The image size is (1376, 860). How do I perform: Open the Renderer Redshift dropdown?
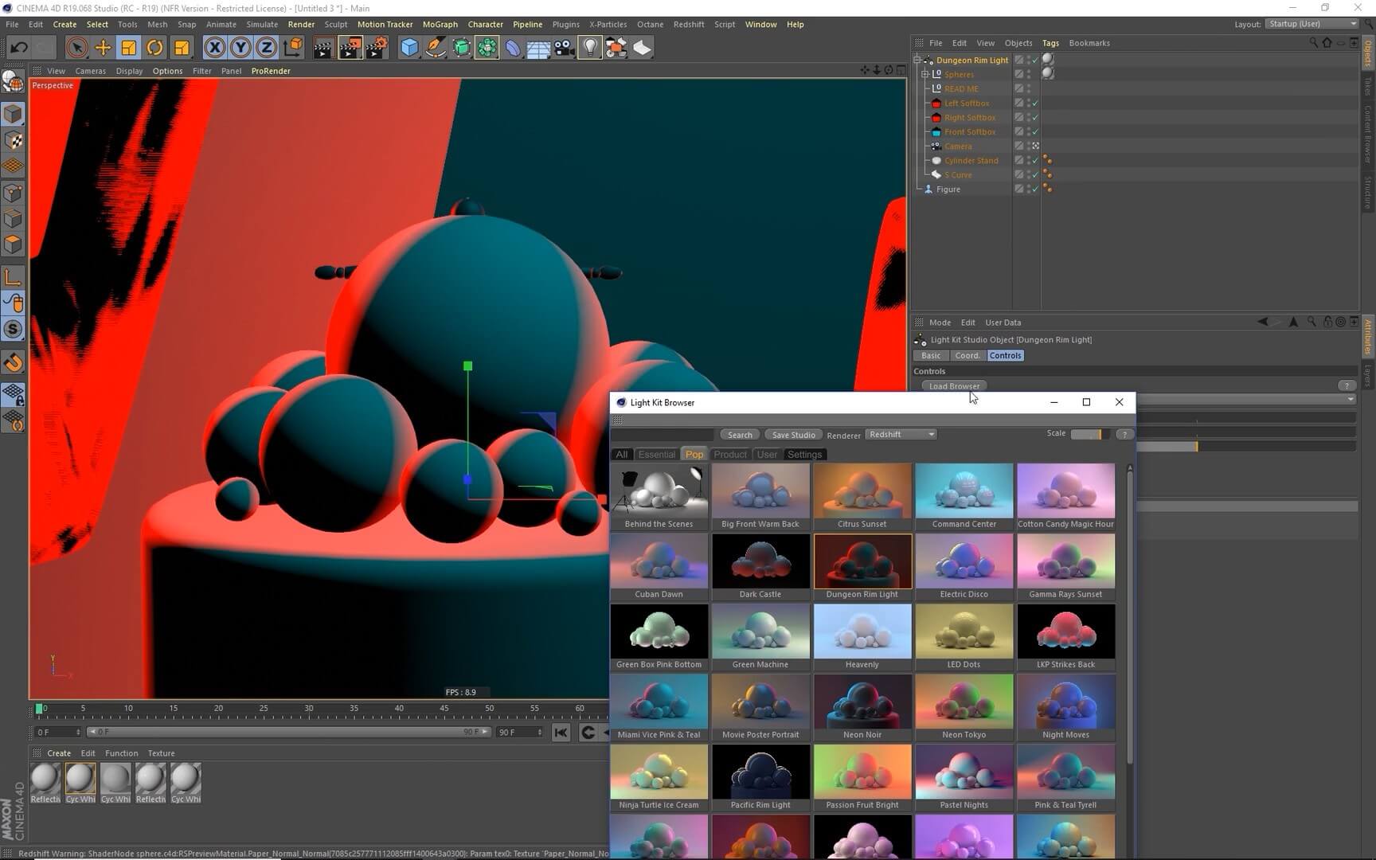click(x=901, y=435)
